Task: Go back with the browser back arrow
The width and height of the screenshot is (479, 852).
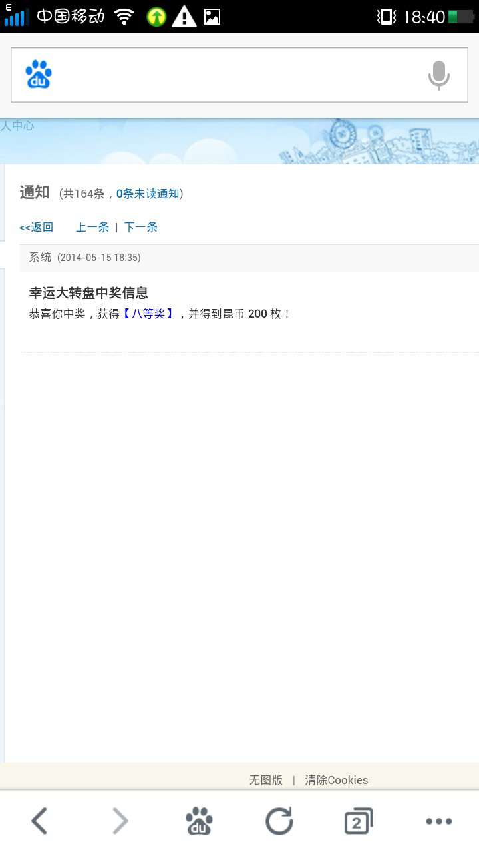Action: click(39, 821)
